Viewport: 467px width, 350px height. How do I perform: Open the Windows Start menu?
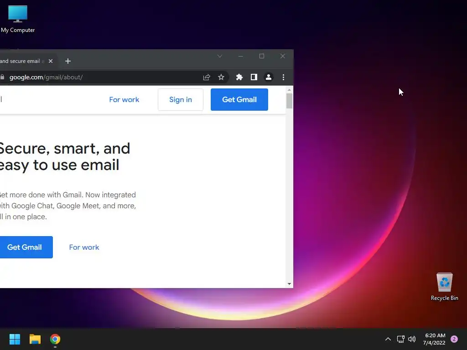point(15,339)
